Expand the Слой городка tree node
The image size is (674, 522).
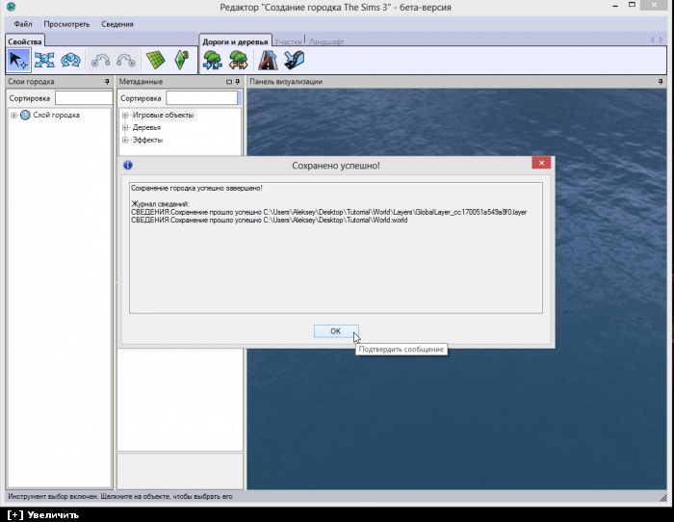14,116
